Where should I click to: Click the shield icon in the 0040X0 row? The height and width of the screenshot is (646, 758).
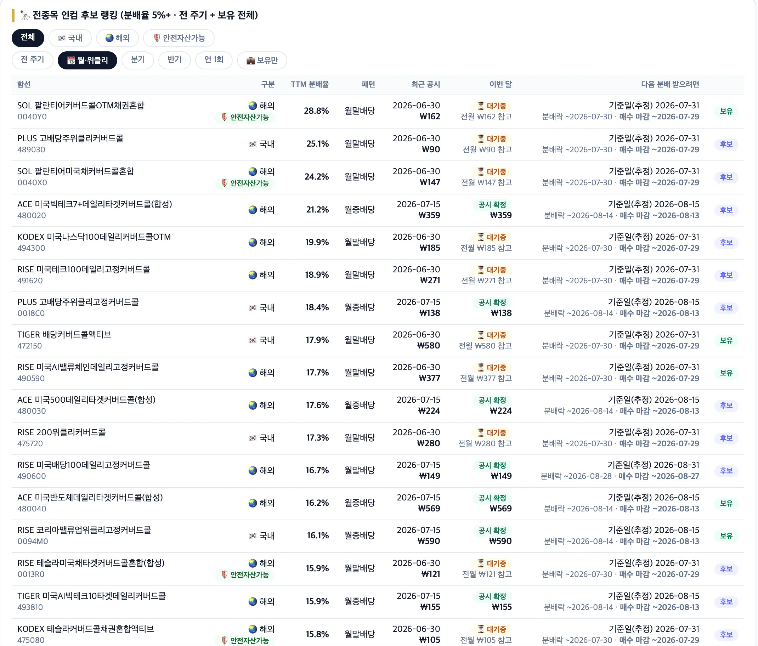(224, 183)
